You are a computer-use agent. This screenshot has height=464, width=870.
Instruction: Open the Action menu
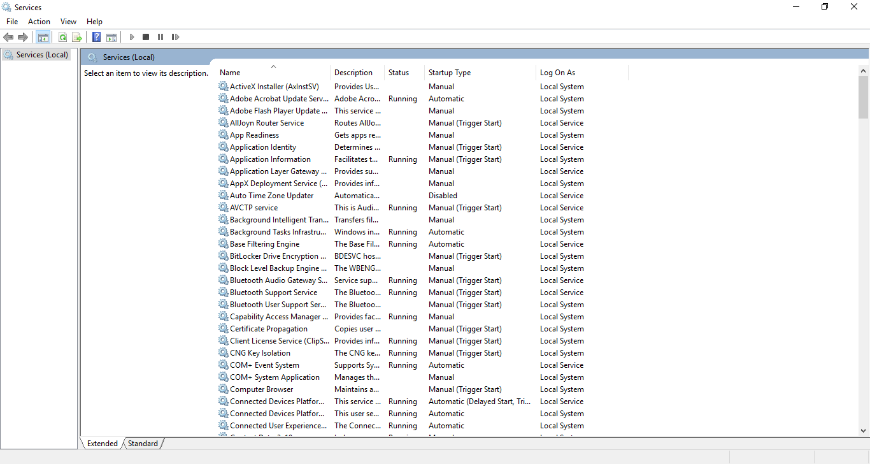(x=39, y=22)
